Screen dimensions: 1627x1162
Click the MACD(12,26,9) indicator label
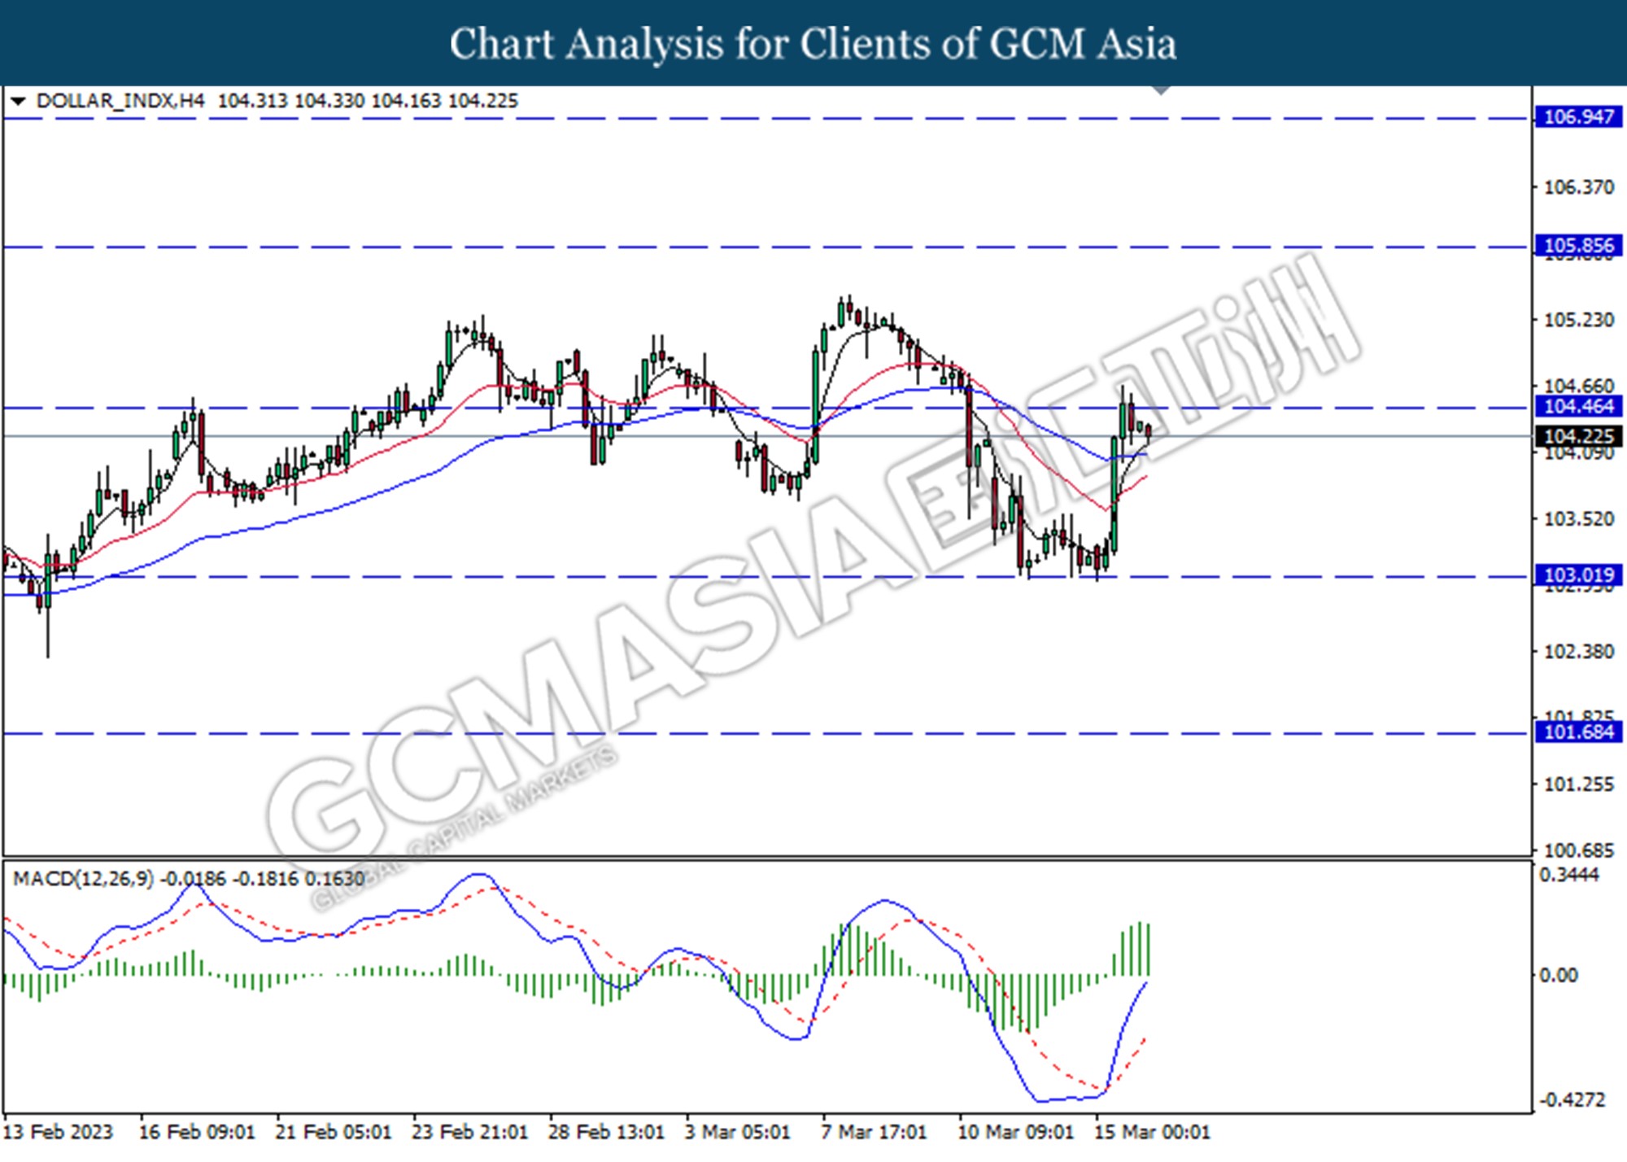point(83,879)
